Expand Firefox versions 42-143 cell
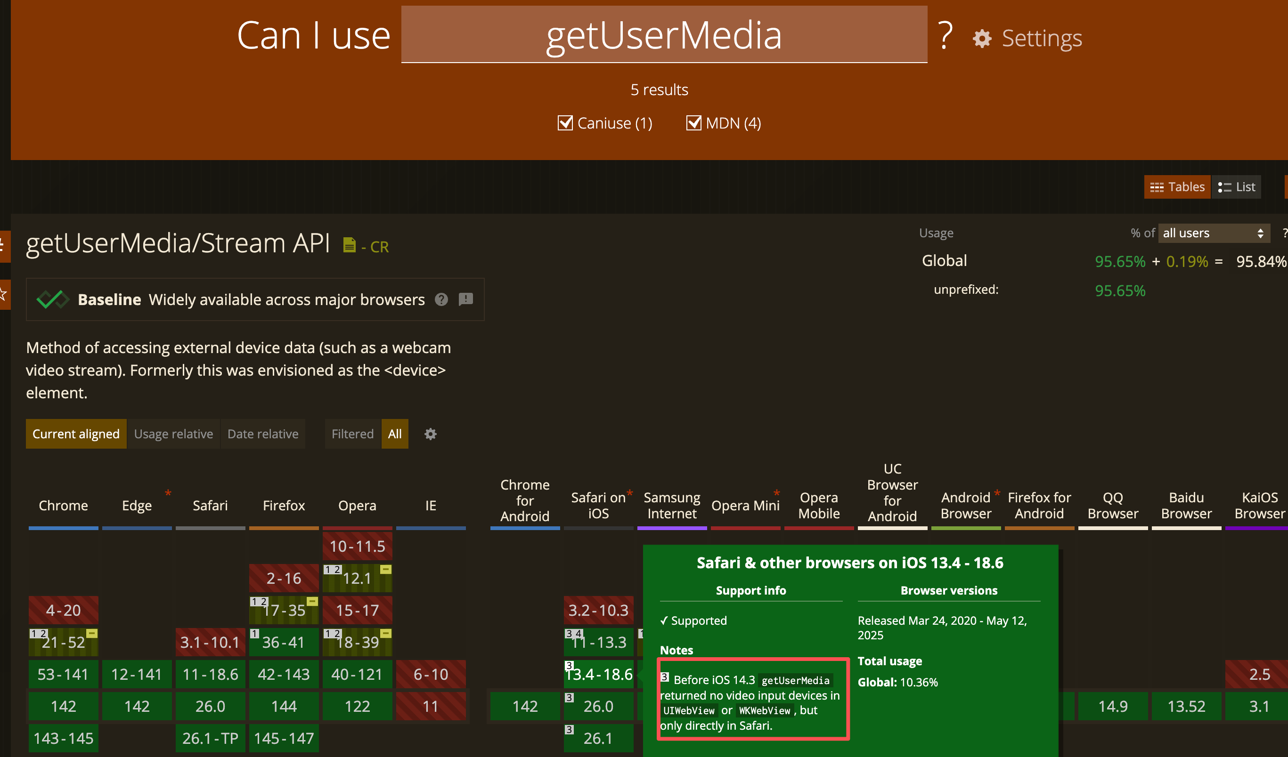The image size is (1288, 757). (284, 674)
